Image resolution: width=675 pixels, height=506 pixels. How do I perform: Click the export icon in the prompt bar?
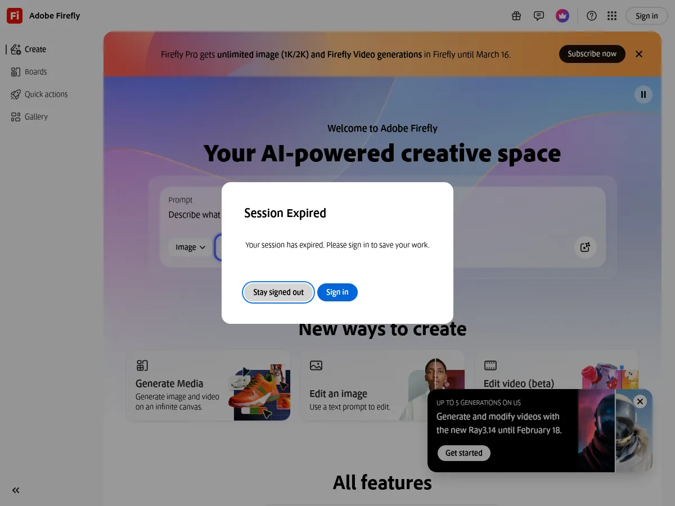585,247
